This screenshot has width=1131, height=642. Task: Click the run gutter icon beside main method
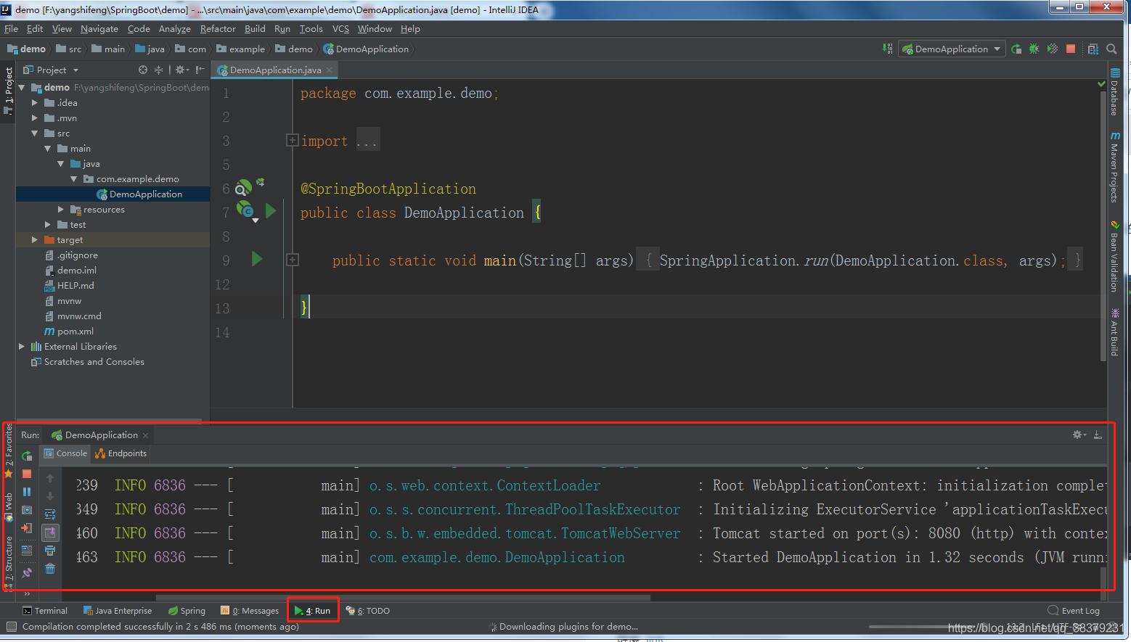click(256, 259)
